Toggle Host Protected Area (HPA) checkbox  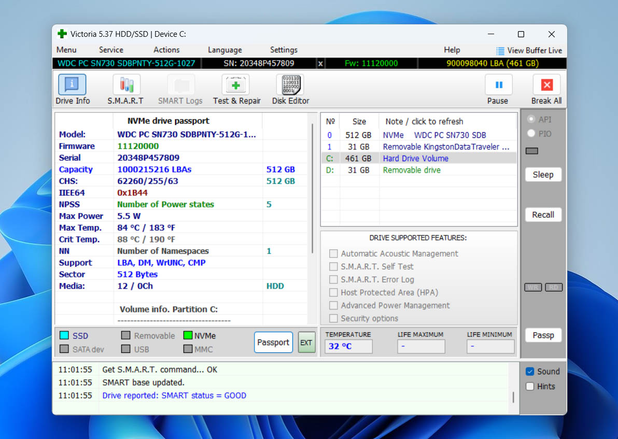pyautogui.click(x=333, y=292)
